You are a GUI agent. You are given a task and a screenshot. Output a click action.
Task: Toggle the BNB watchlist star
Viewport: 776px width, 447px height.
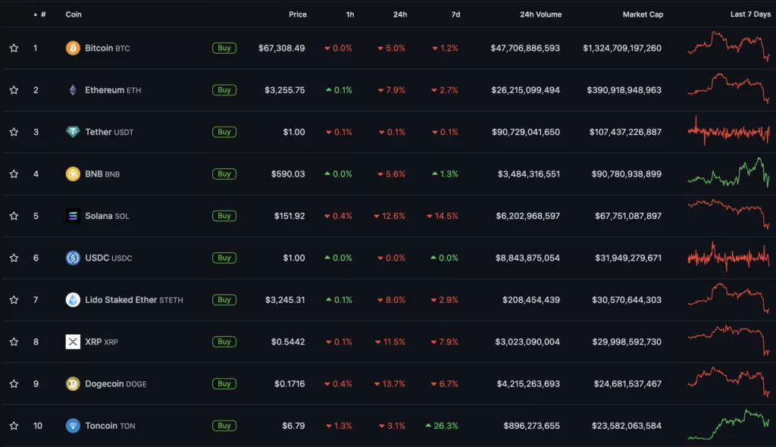[14, 173]
